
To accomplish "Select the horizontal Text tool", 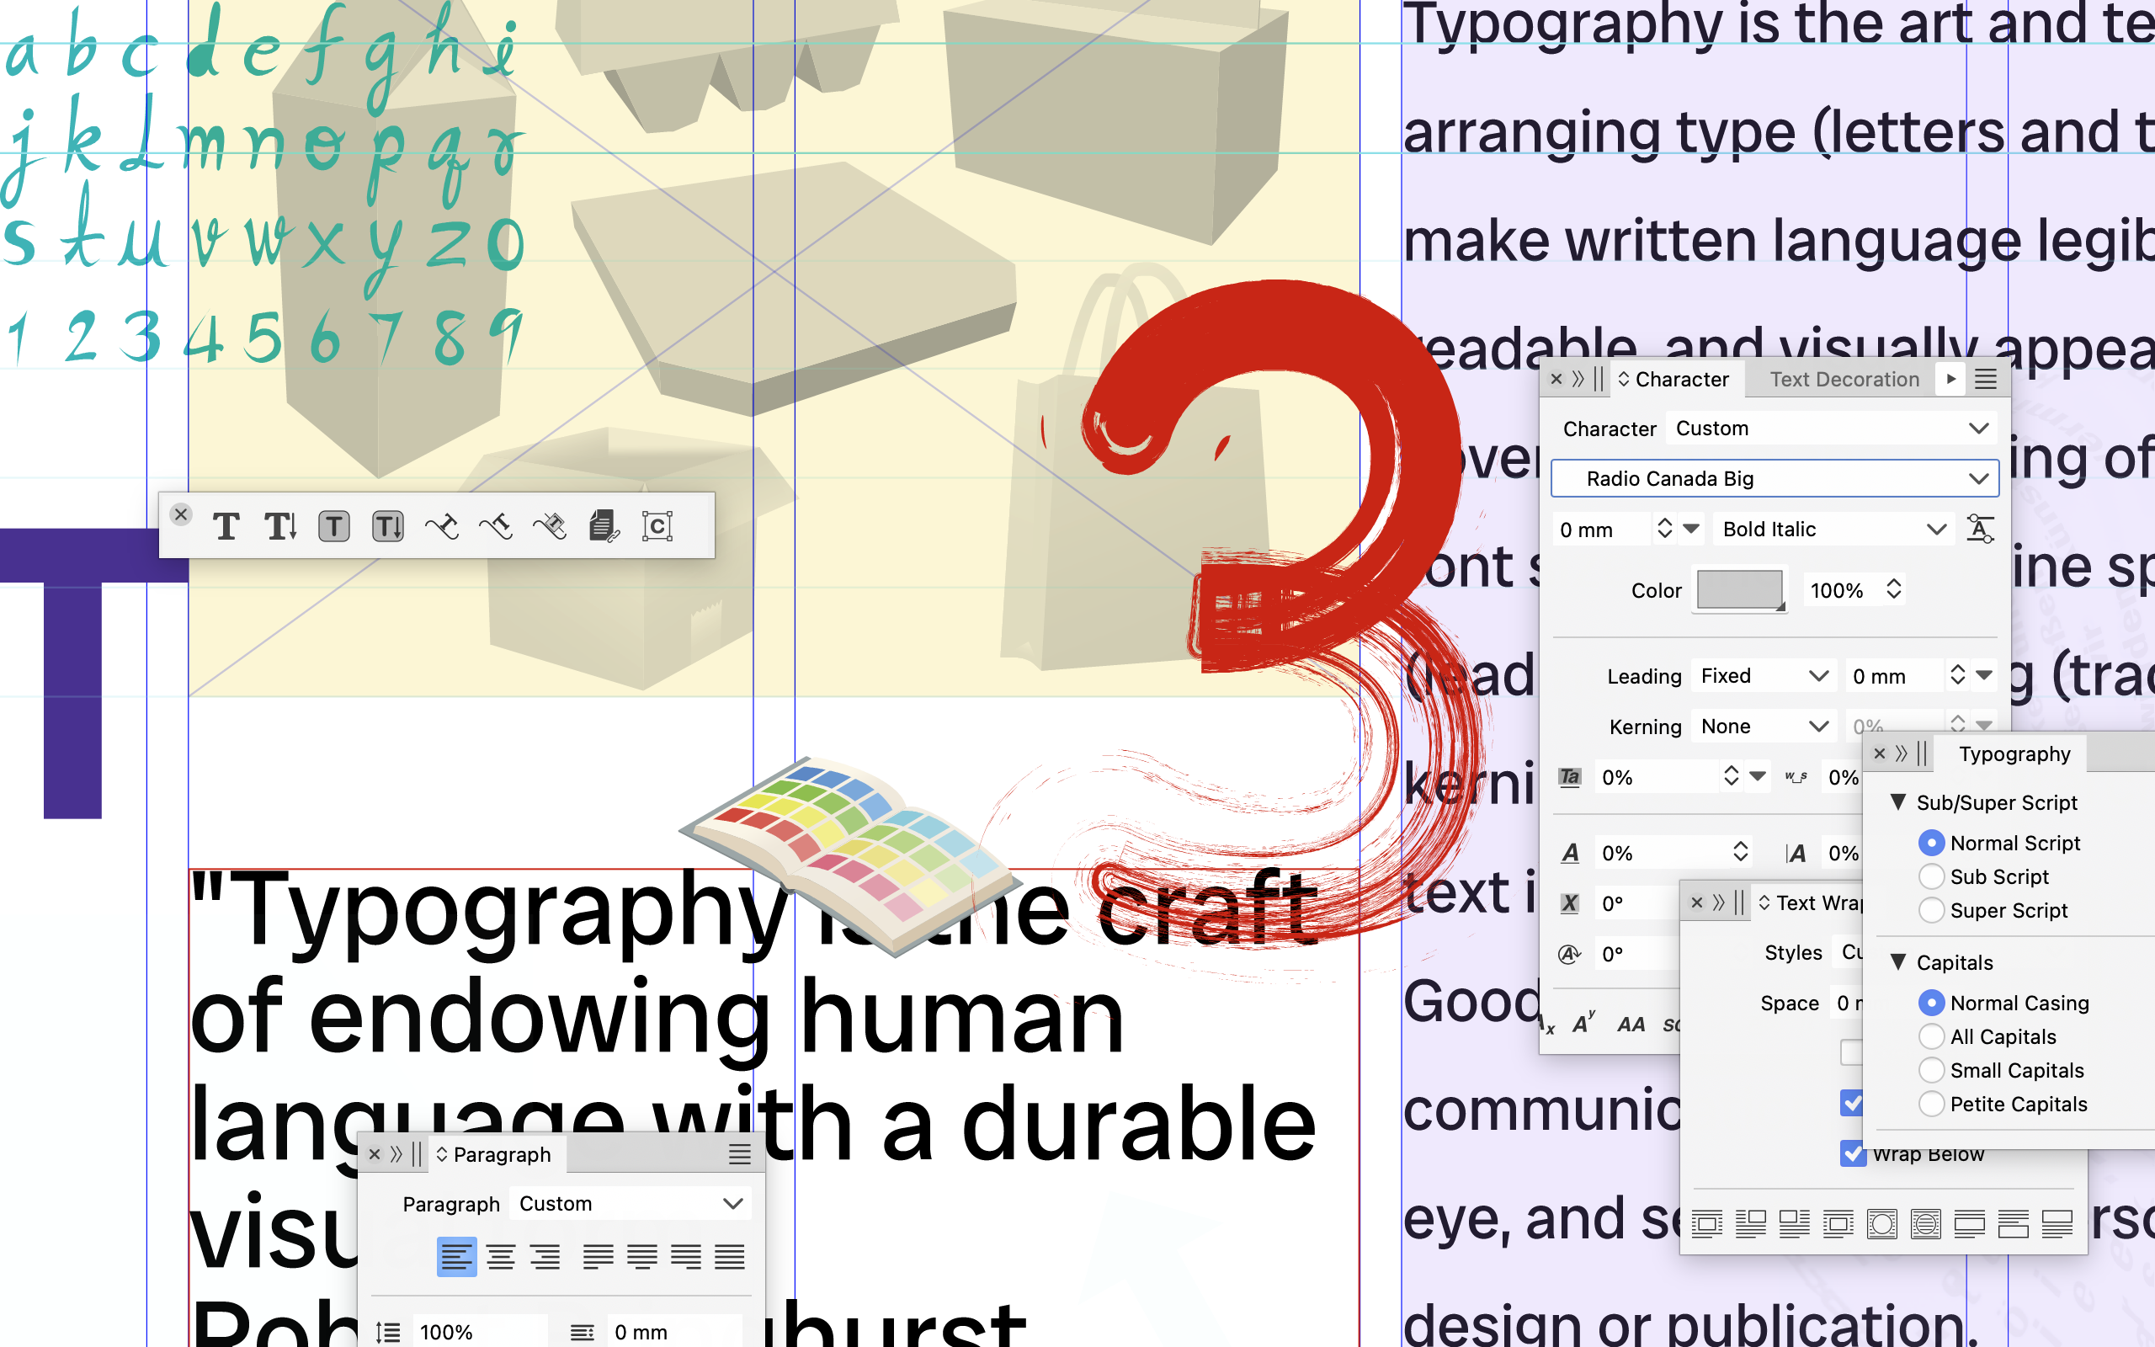I will (x=226, y=526).
